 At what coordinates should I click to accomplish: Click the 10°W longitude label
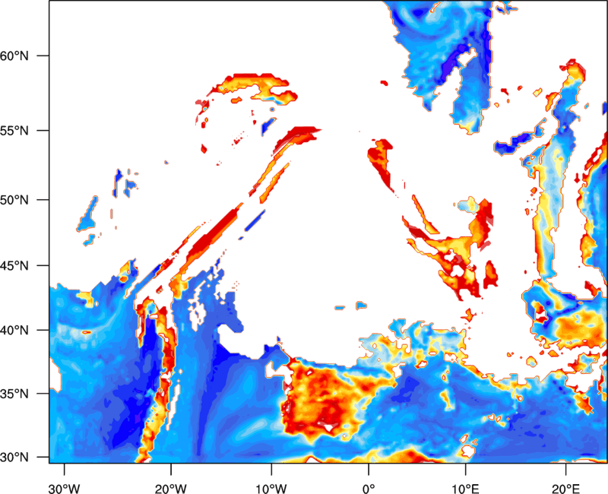[271, 489]
